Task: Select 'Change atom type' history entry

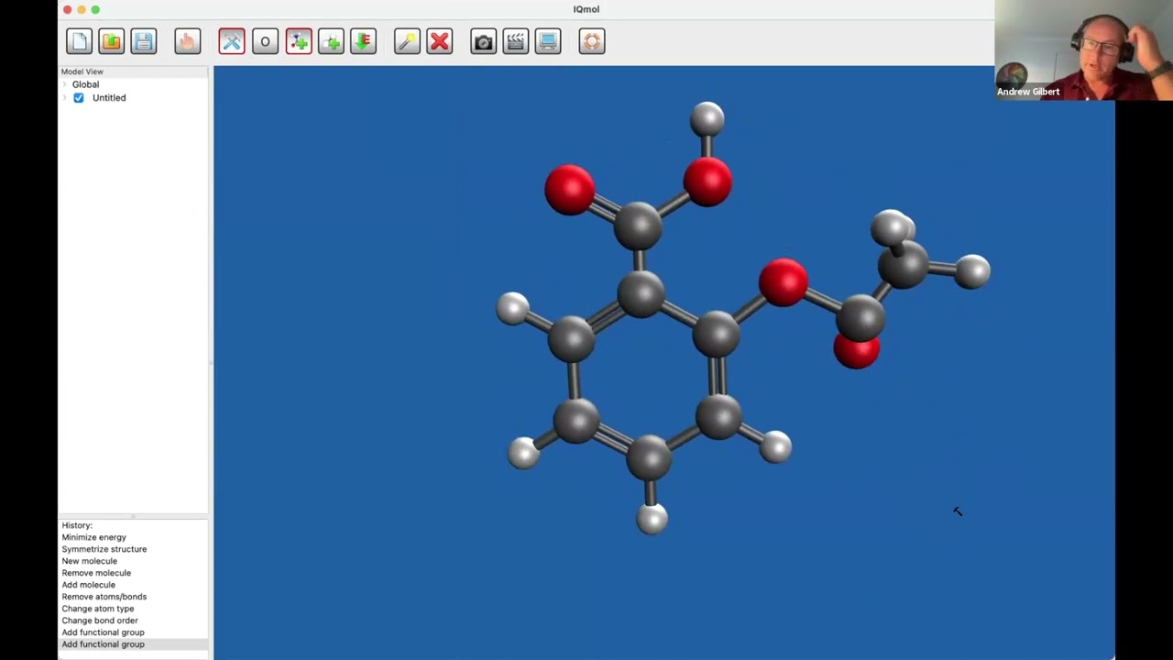Action: point(98,609)
